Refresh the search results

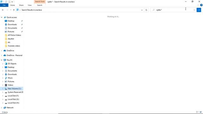(146, 10)
